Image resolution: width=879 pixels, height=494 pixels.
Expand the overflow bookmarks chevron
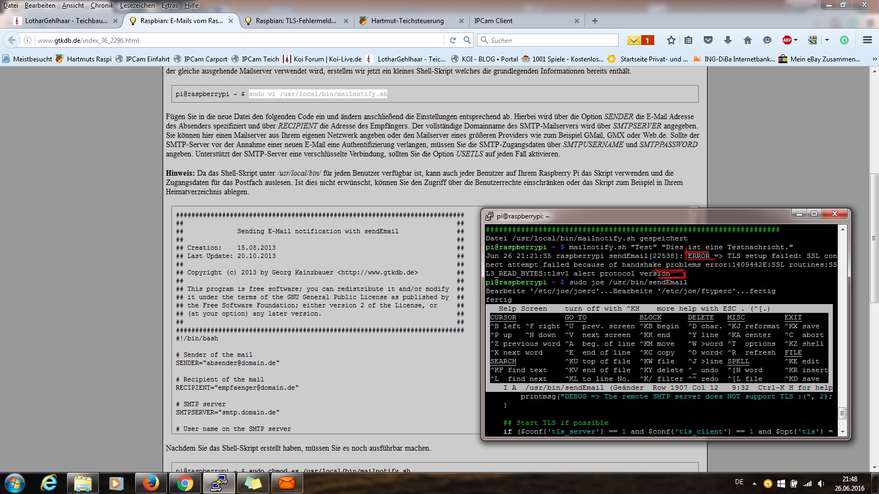[x=875, y=59]
